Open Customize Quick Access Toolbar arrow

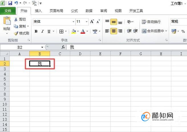(41, 3)
